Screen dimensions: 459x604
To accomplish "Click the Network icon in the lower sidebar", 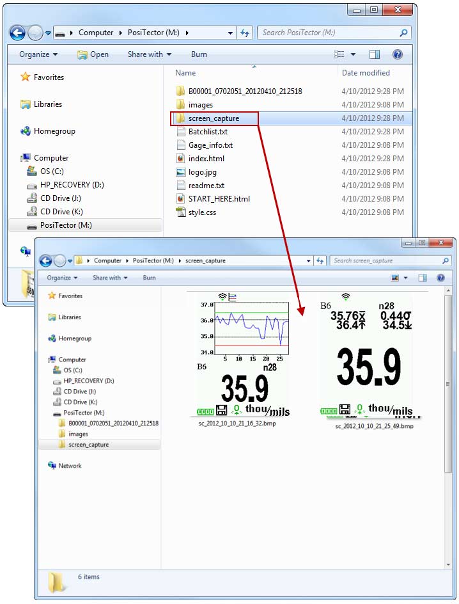I will 52,466.
